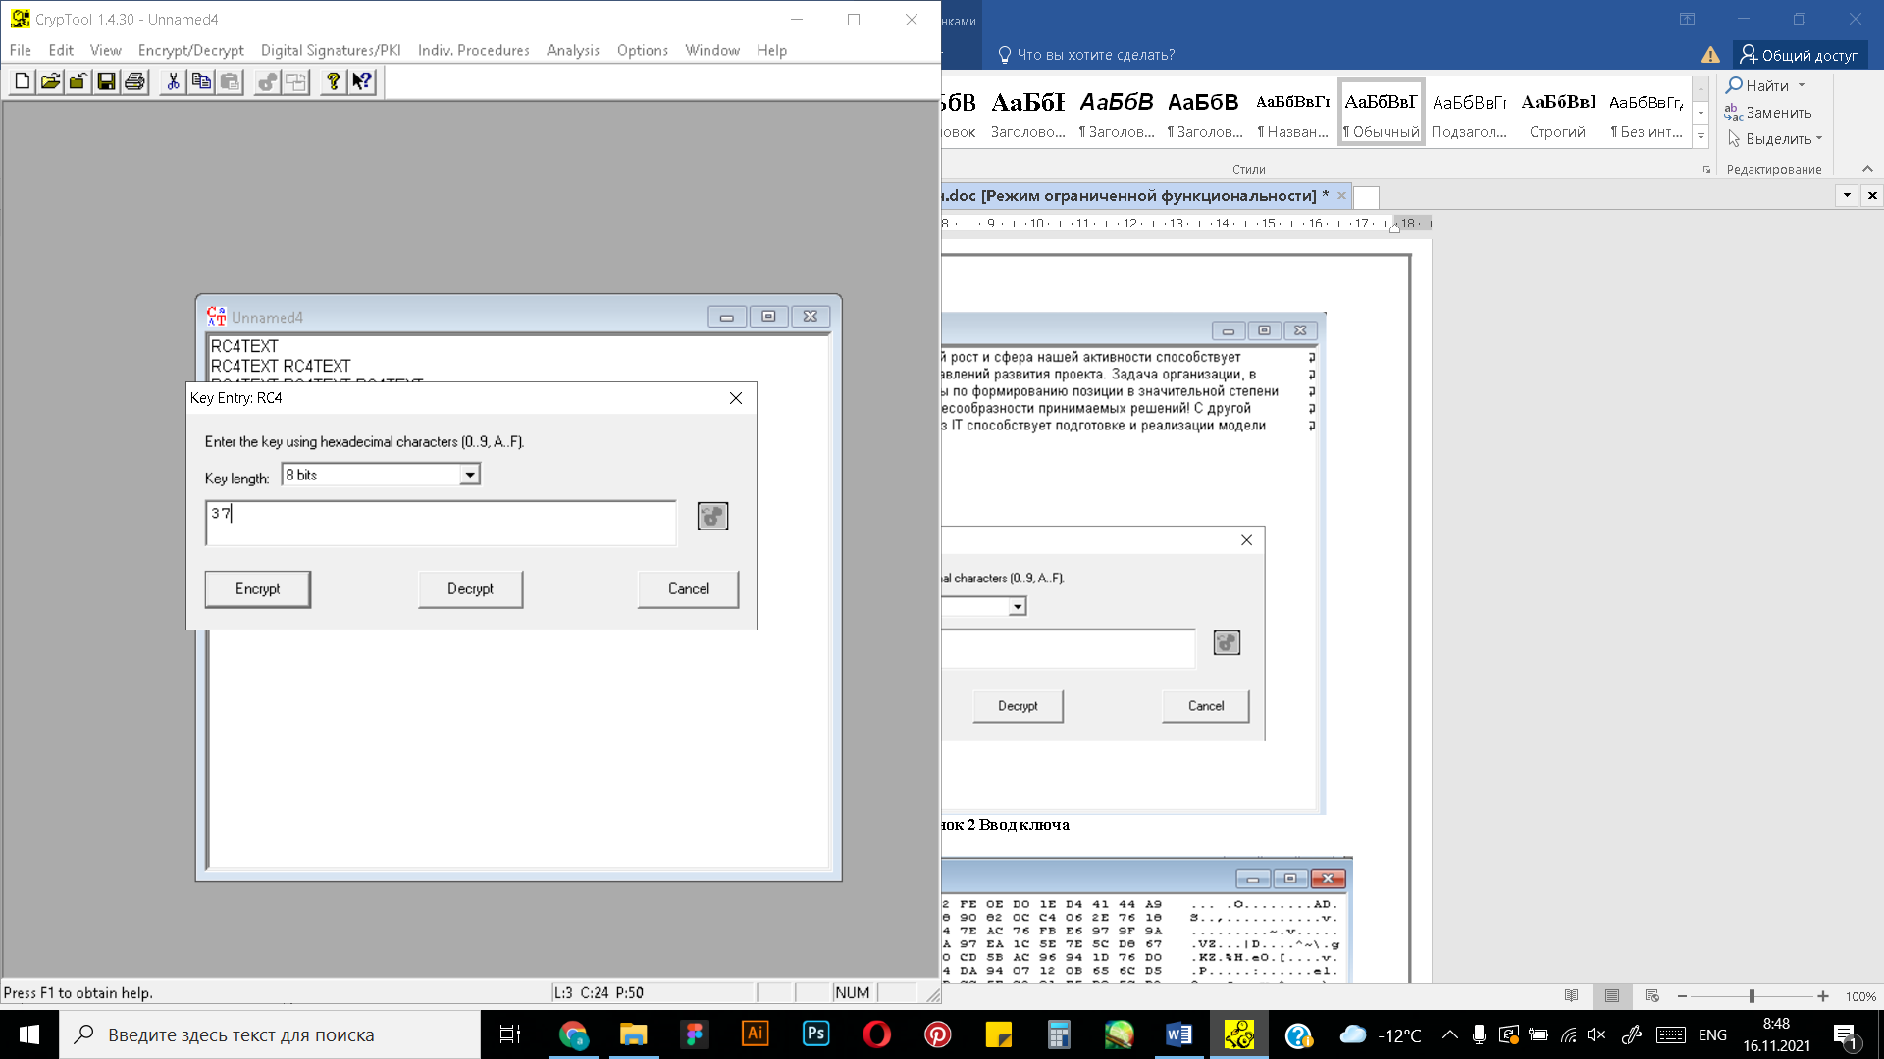The image size is (1884, 1059).
Task: Open the Edit menu
Action: pyautogui.click(x=61, y=50)
